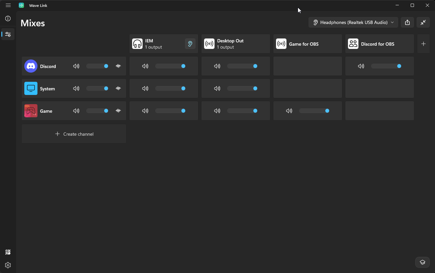Screen dimensions: 435x273
Task: Open Discord channel effects waveform icon
Action: point(118,66)
